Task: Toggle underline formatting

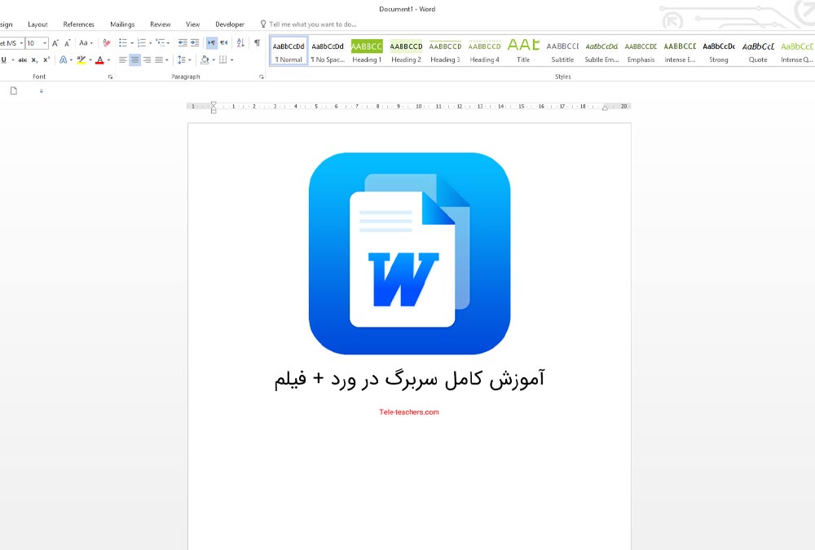Action: point(3,59)
